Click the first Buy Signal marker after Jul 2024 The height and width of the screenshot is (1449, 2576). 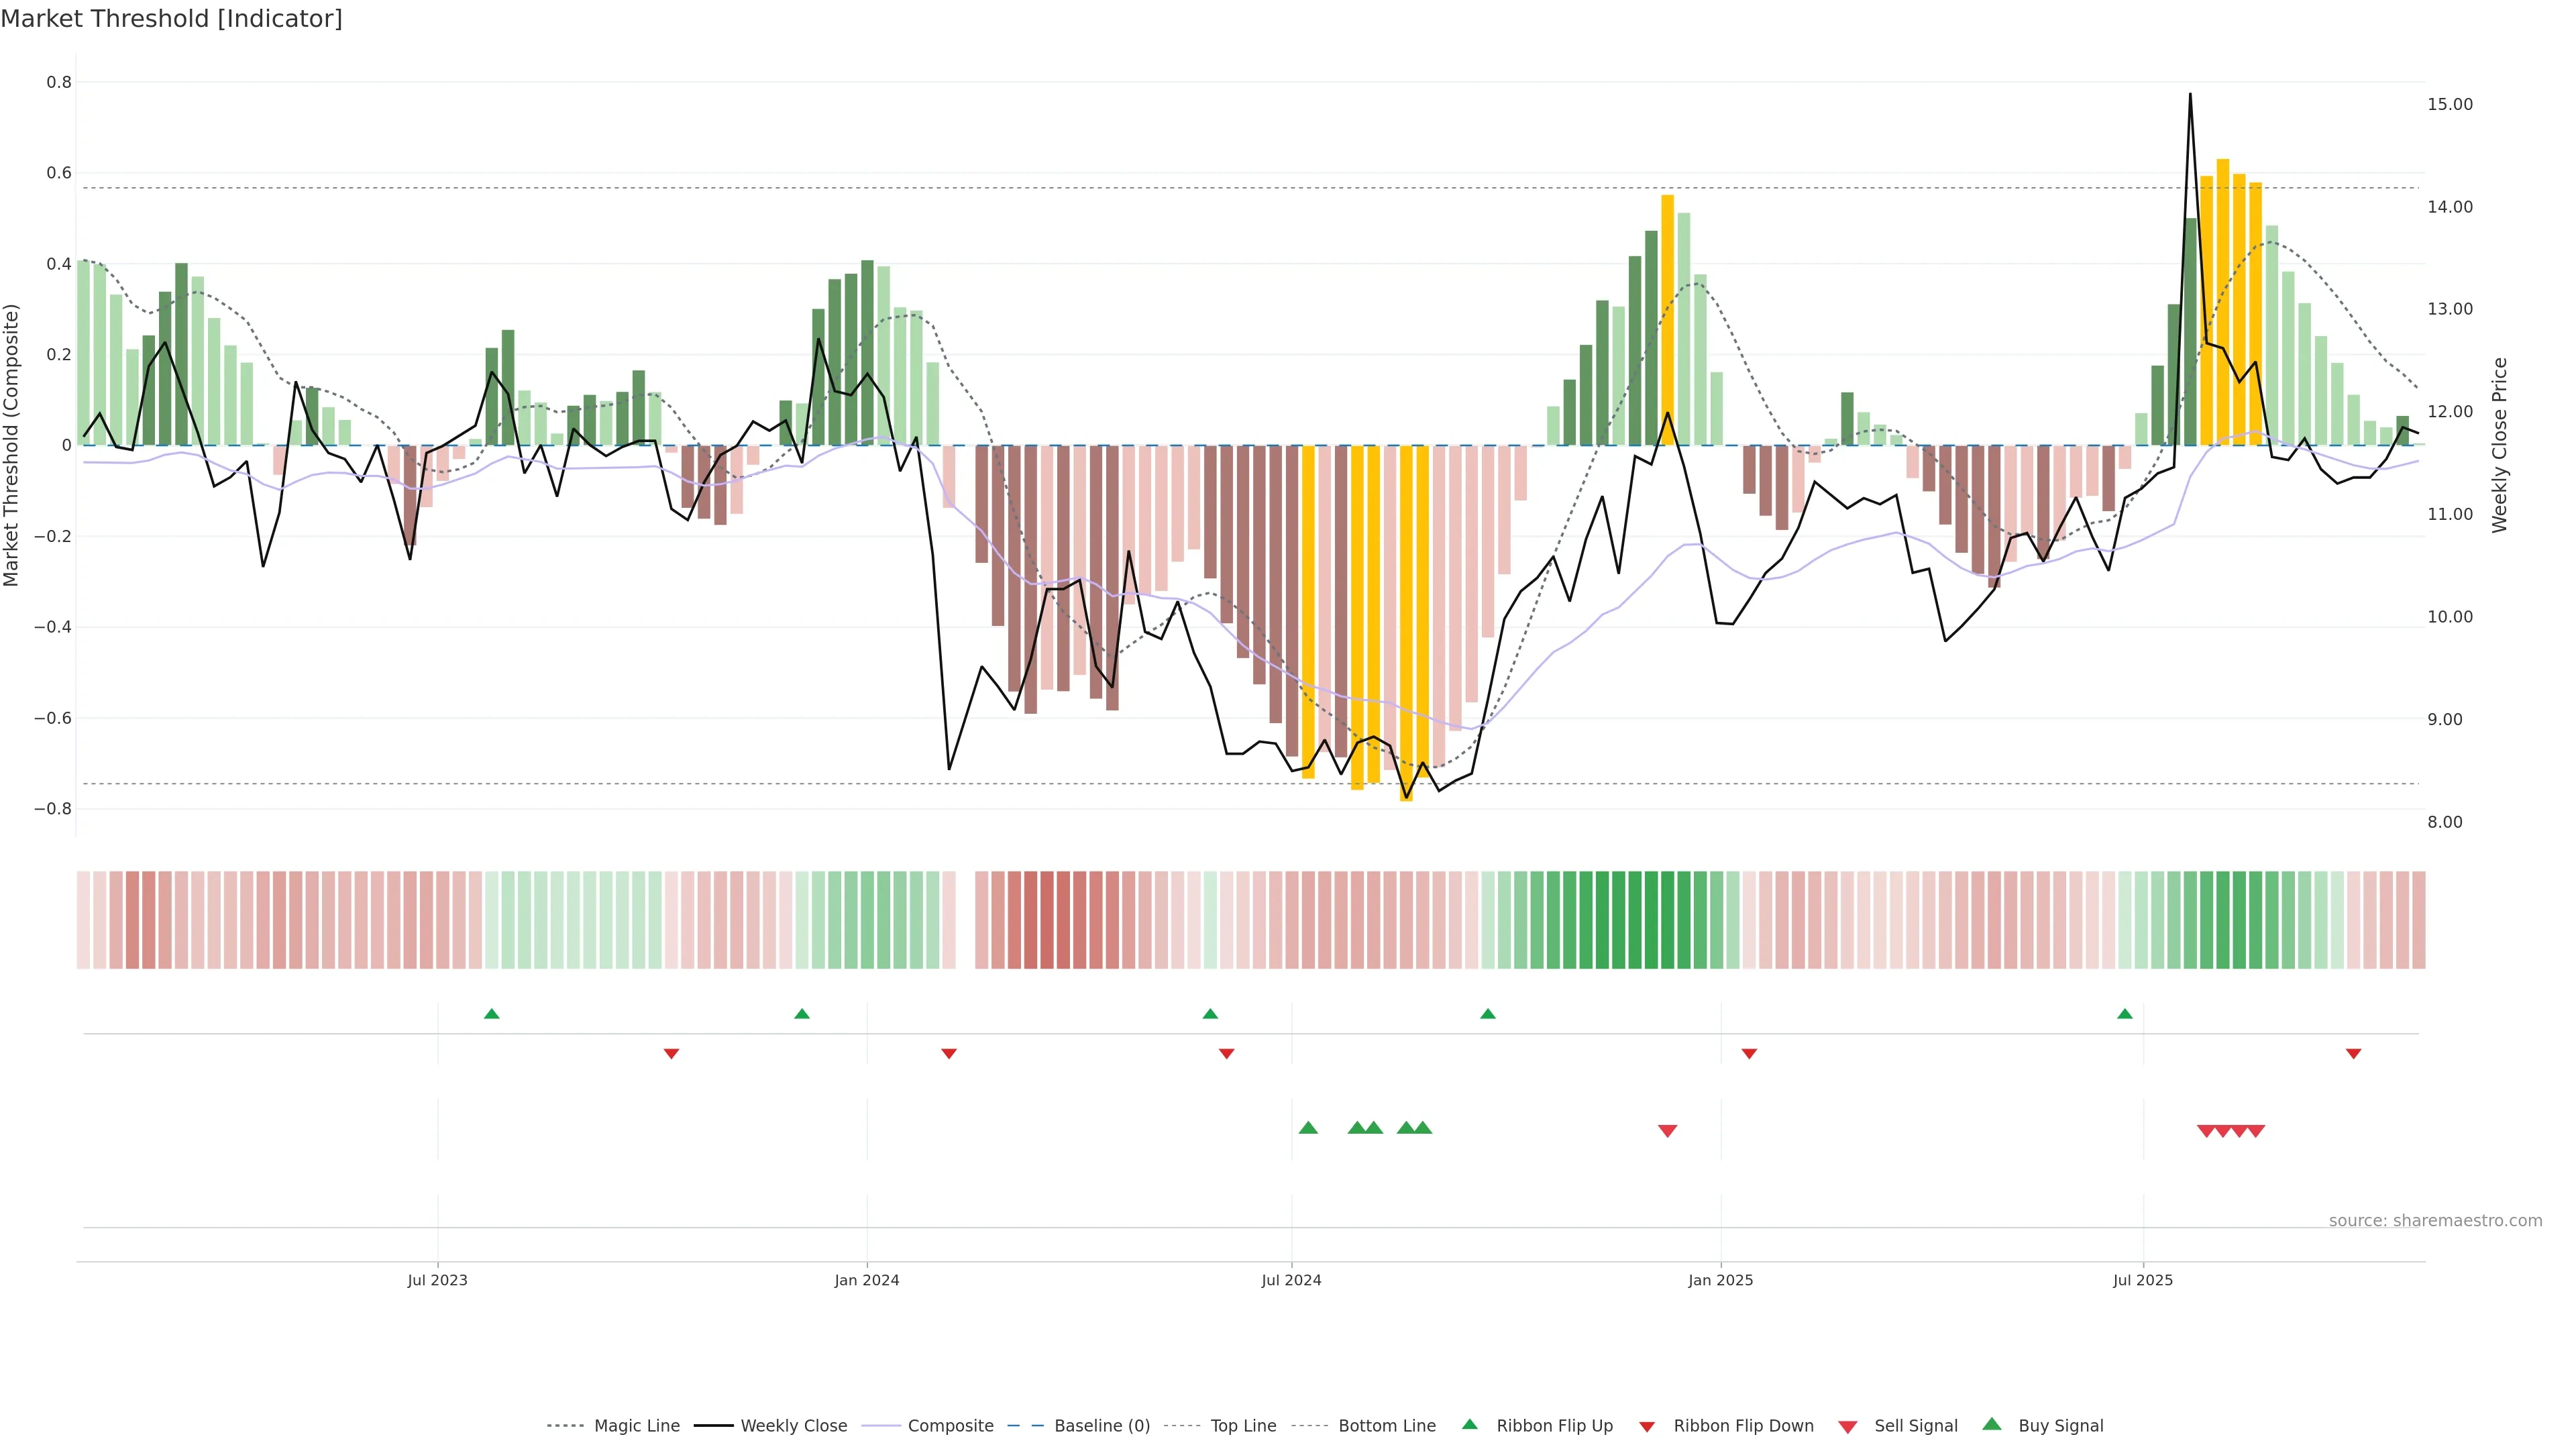pos(1308,1128)
